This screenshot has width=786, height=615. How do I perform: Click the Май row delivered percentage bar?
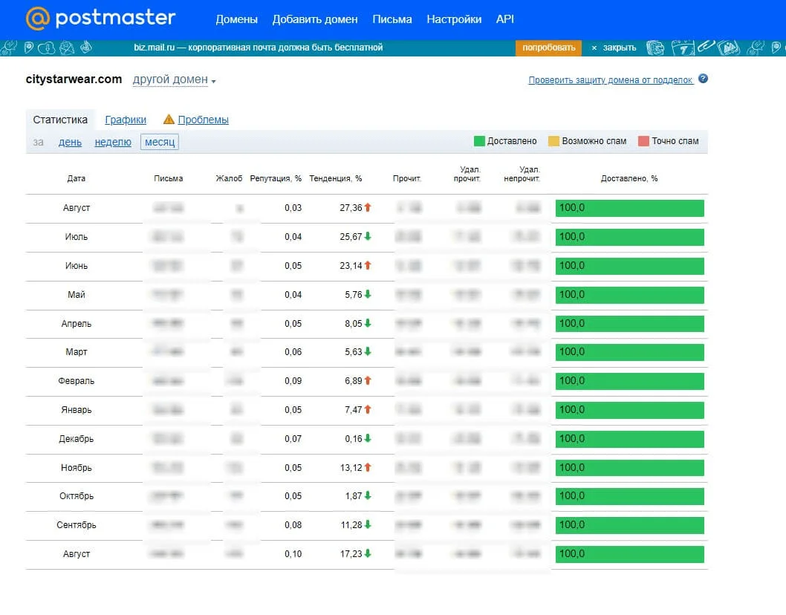point(629,295)
